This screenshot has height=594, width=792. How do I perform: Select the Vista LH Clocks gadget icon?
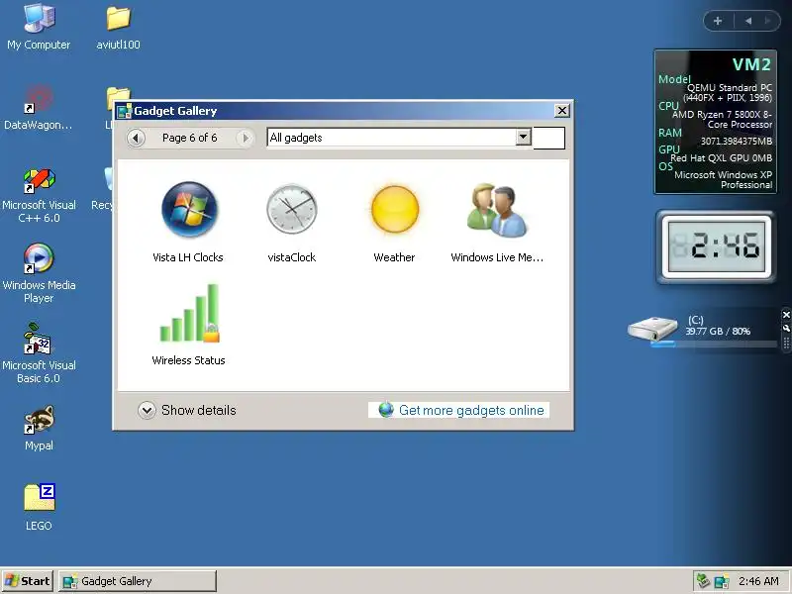tap(189, 209)
